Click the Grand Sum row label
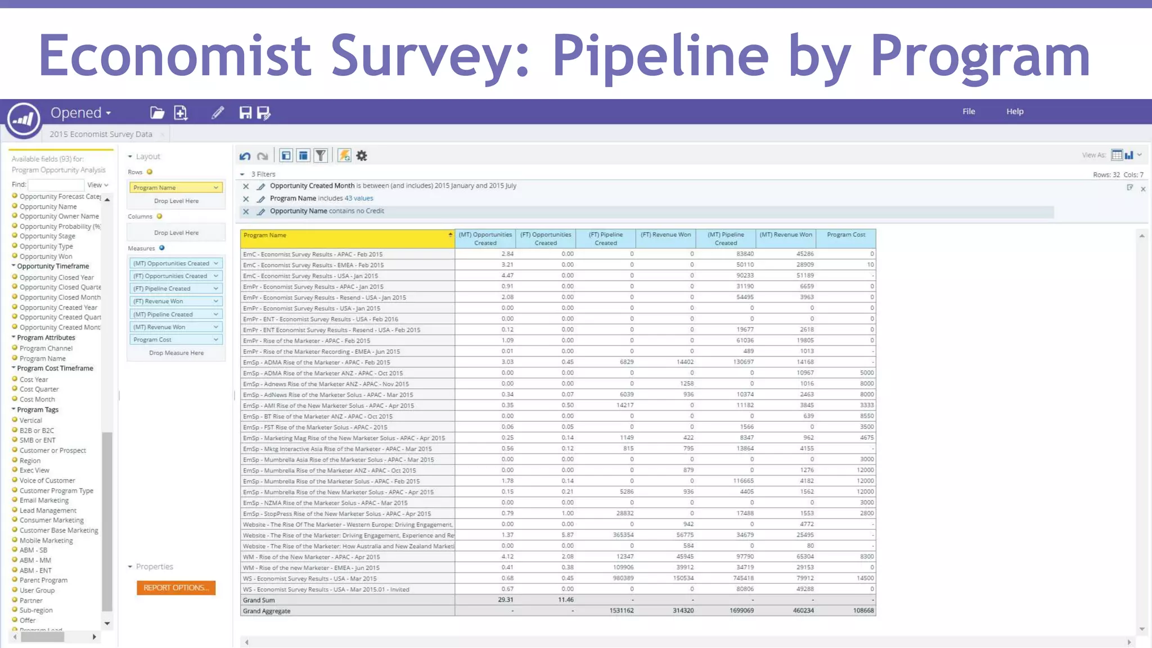 tap(259, 600)
